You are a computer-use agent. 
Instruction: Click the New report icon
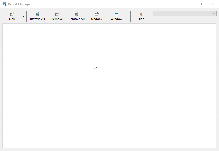[12, 14]
